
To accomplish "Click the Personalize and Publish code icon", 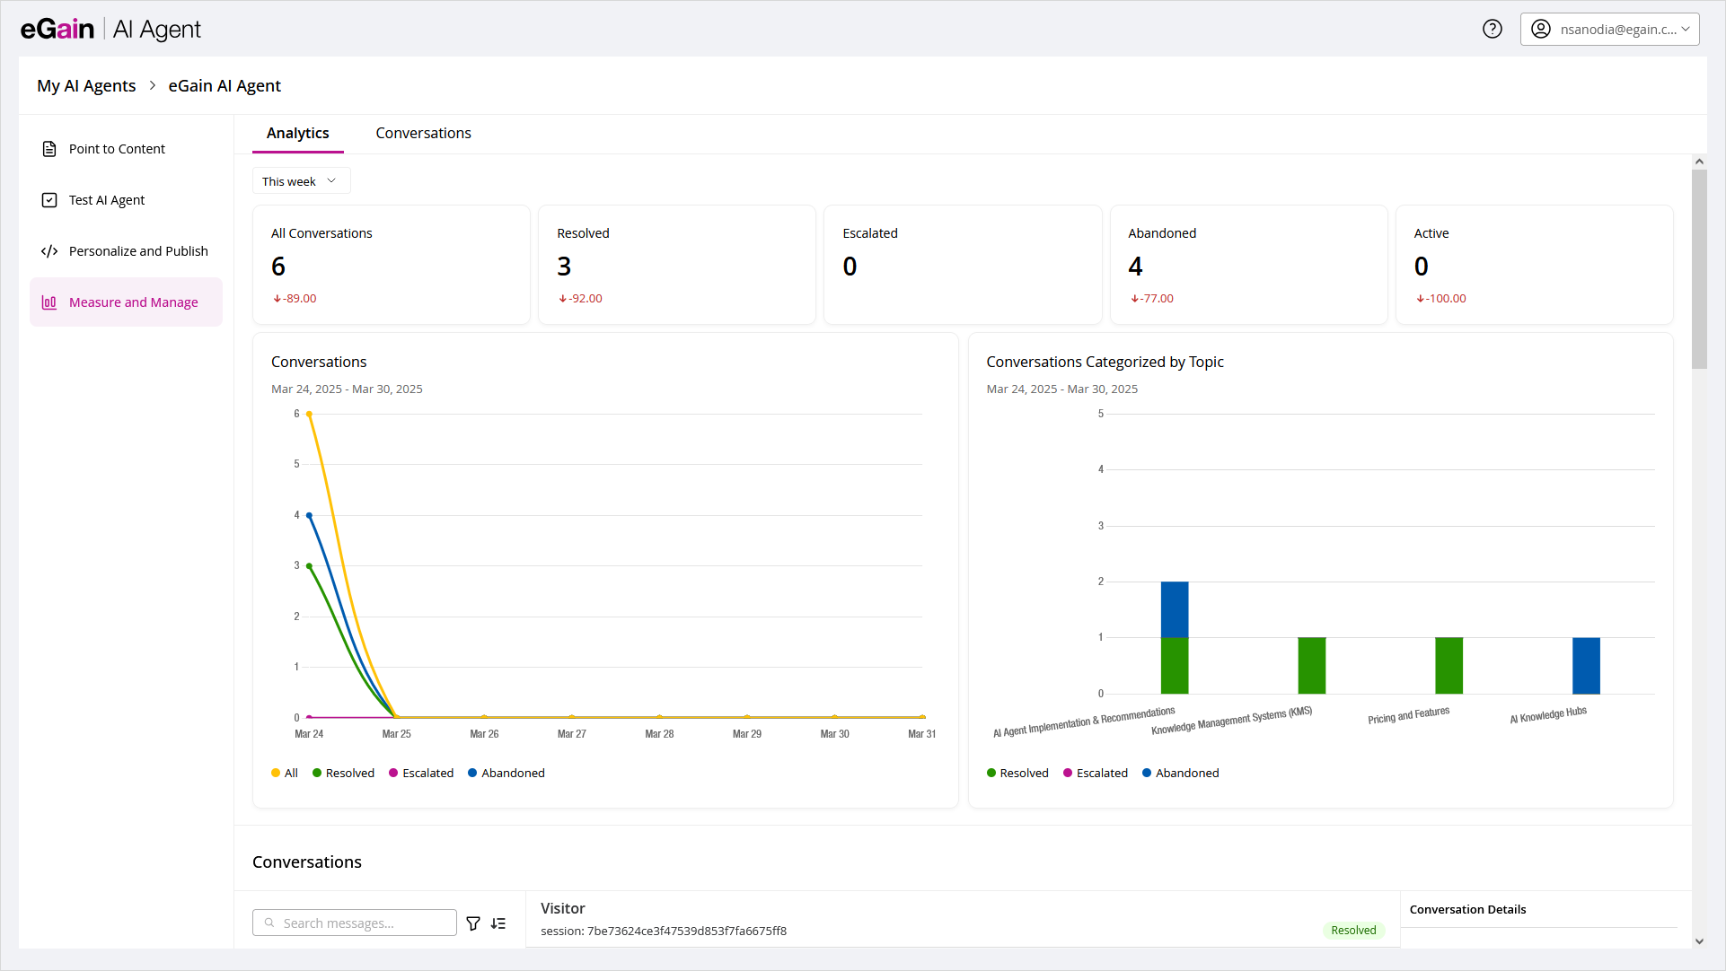I will pos(49,251).
